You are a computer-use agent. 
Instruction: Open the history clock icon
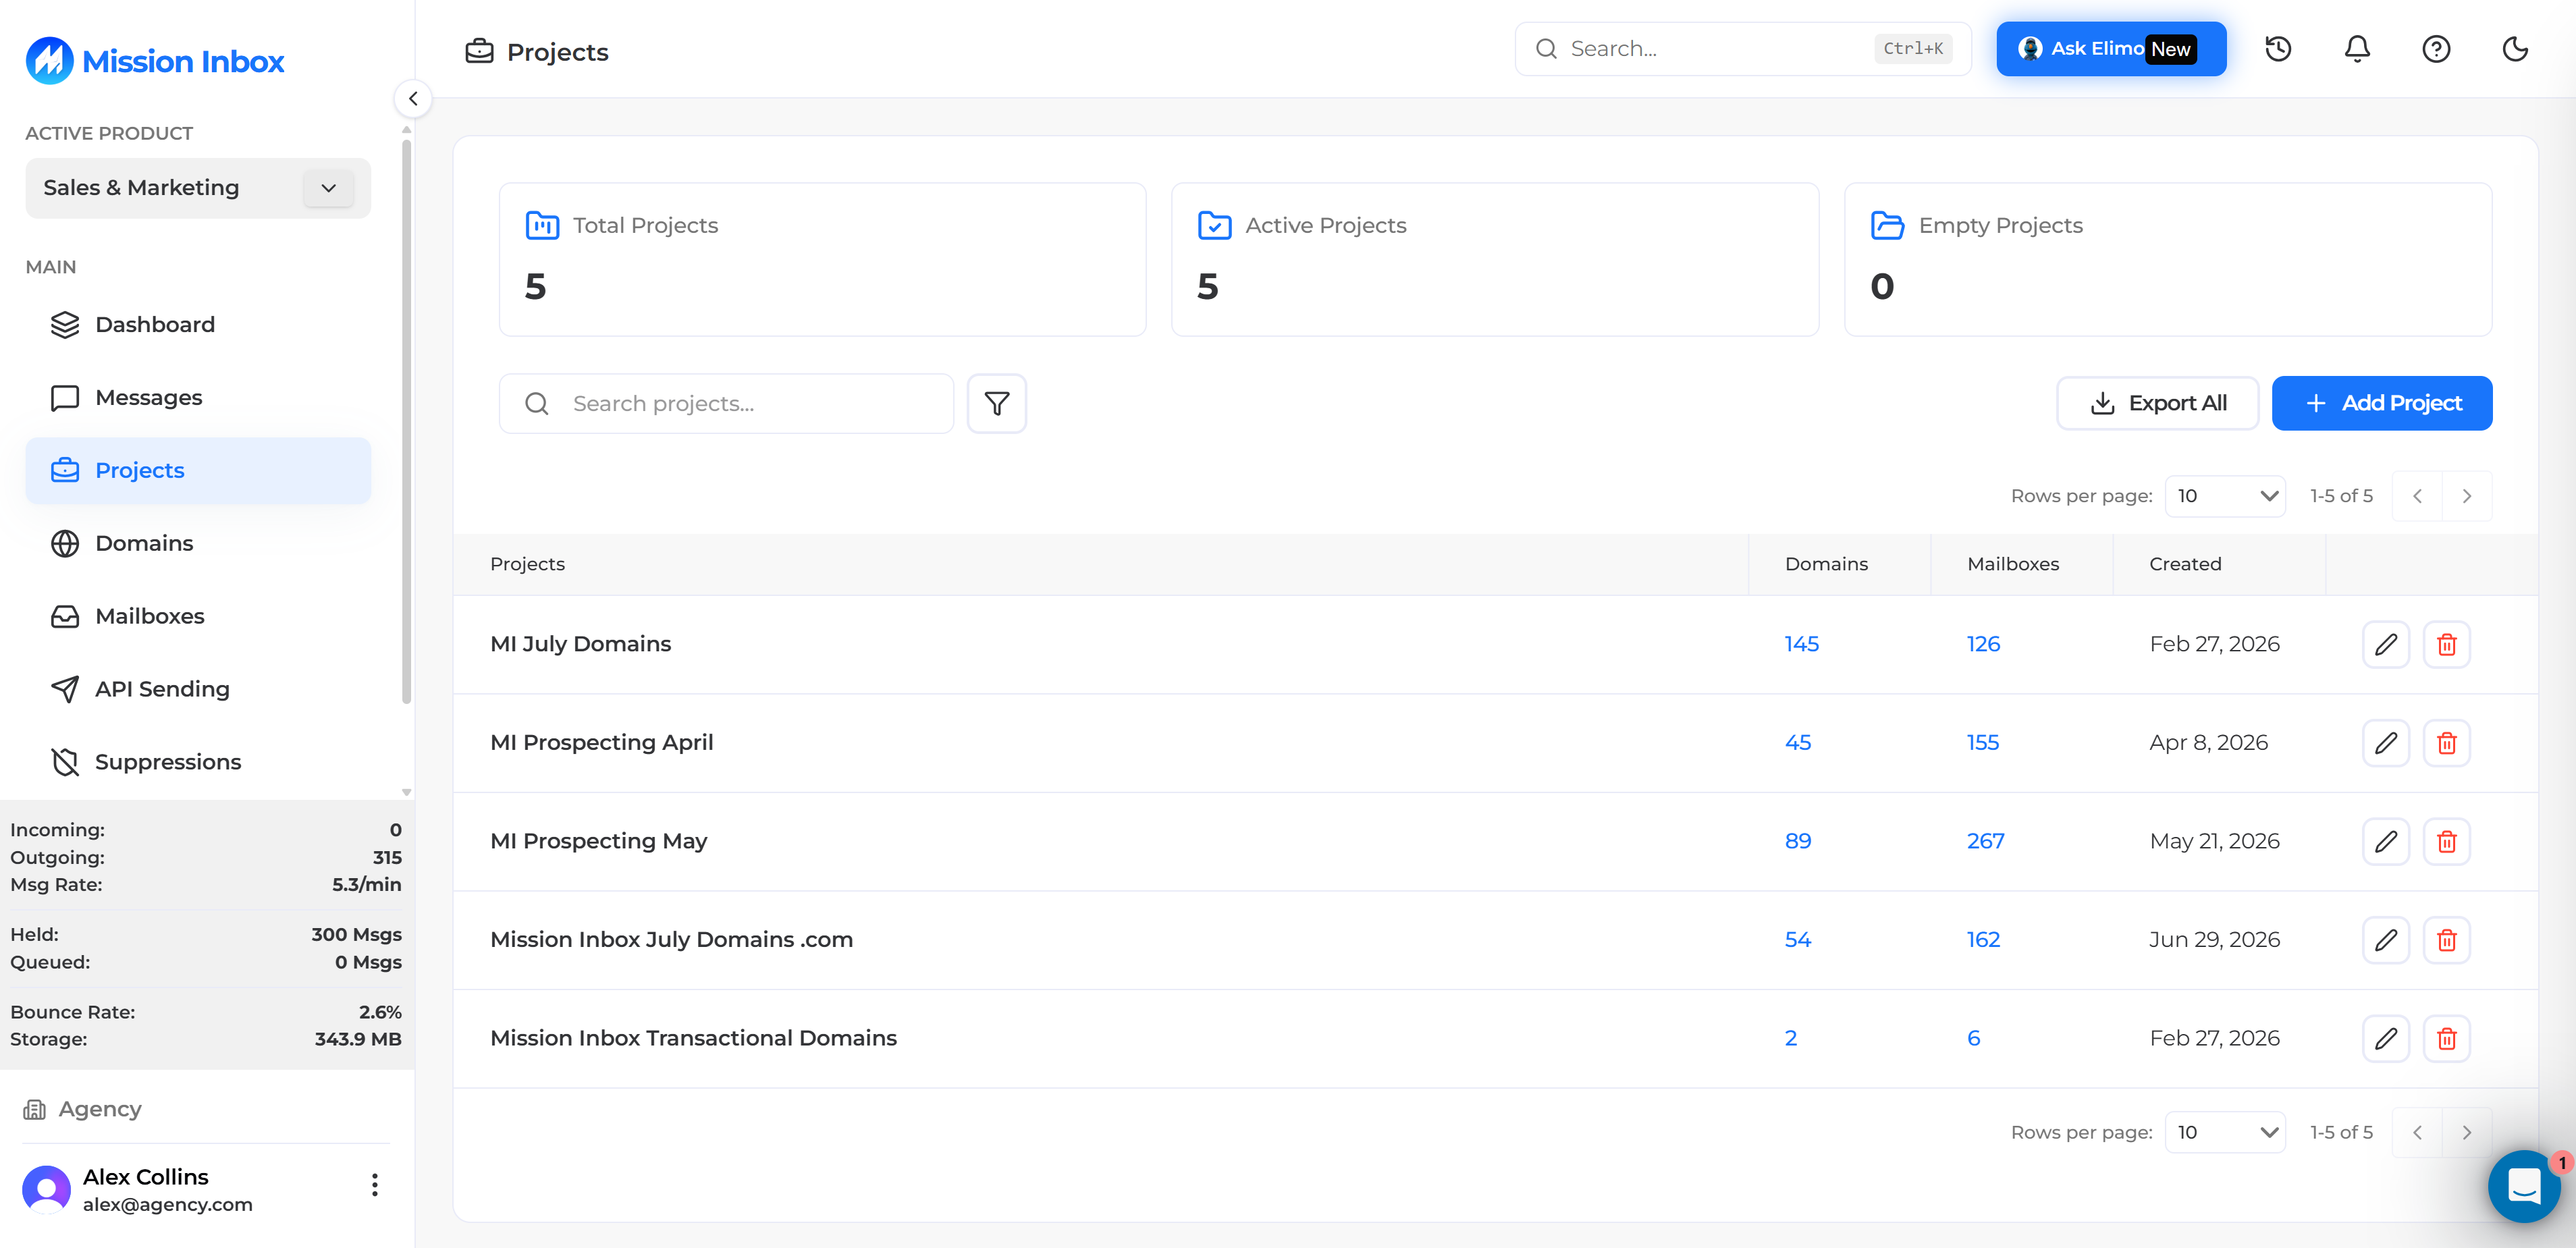pyautogui.click(x=2278, y=49)
